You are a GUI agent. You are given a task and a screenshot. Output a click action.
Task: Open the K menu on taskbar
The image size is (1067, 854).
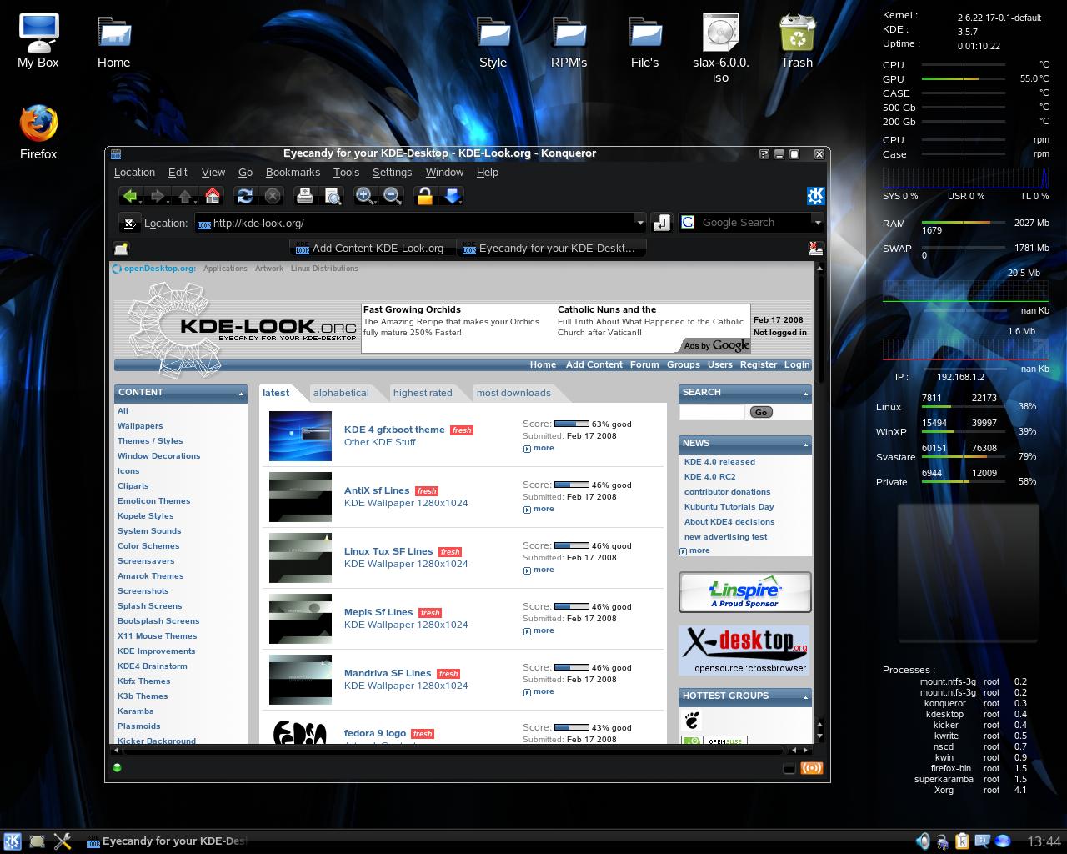pyautogui.click(x=12, y=841)
